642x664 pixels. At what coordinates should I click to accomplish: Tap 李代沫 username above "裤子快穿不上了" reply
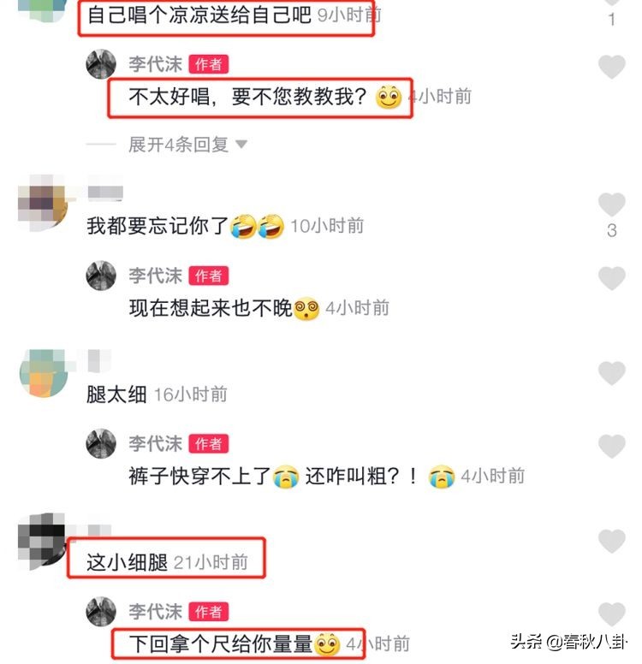156,443
